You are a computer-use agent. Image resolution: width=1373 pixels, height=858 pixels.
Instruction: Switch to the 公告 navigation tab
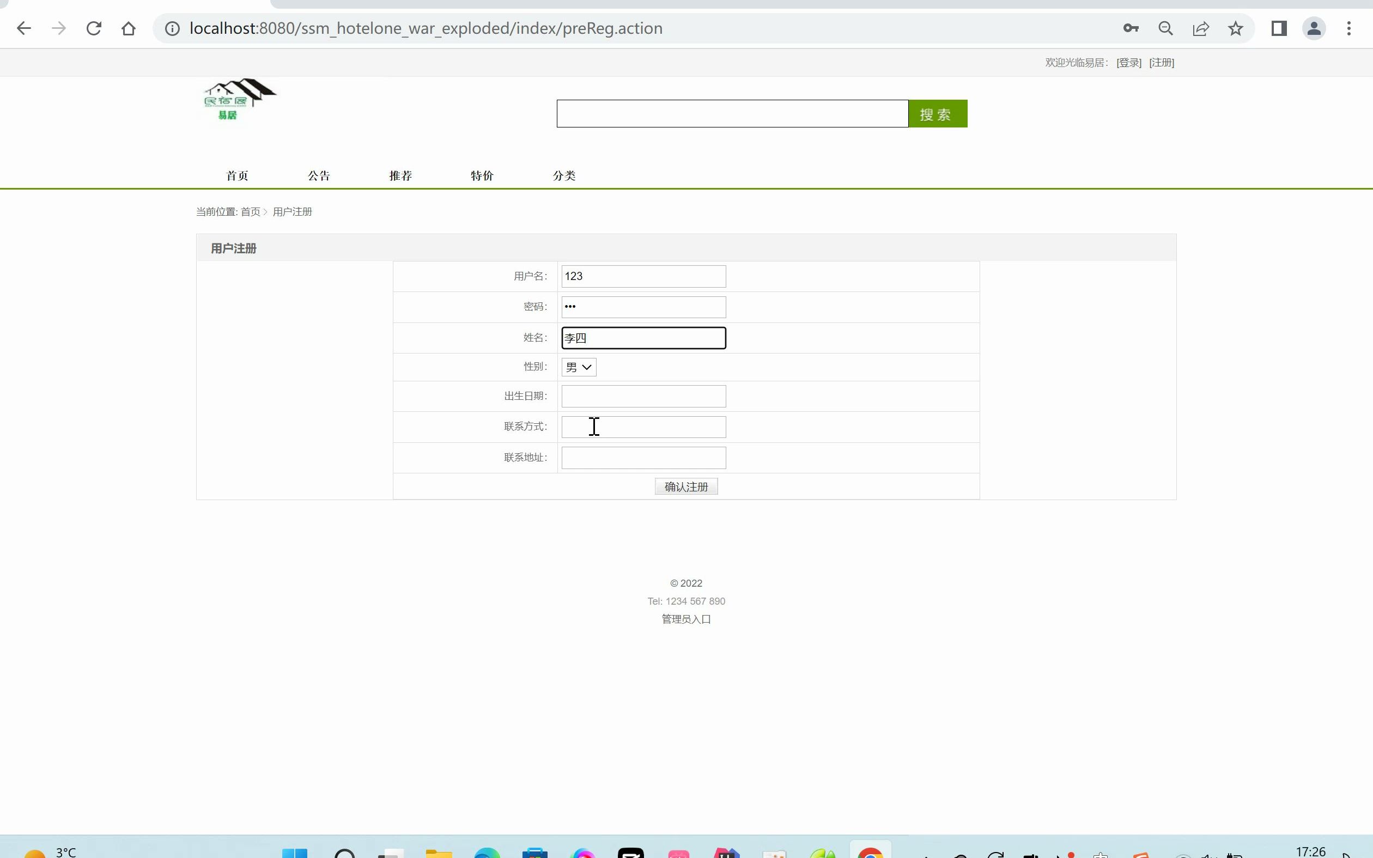319,175
